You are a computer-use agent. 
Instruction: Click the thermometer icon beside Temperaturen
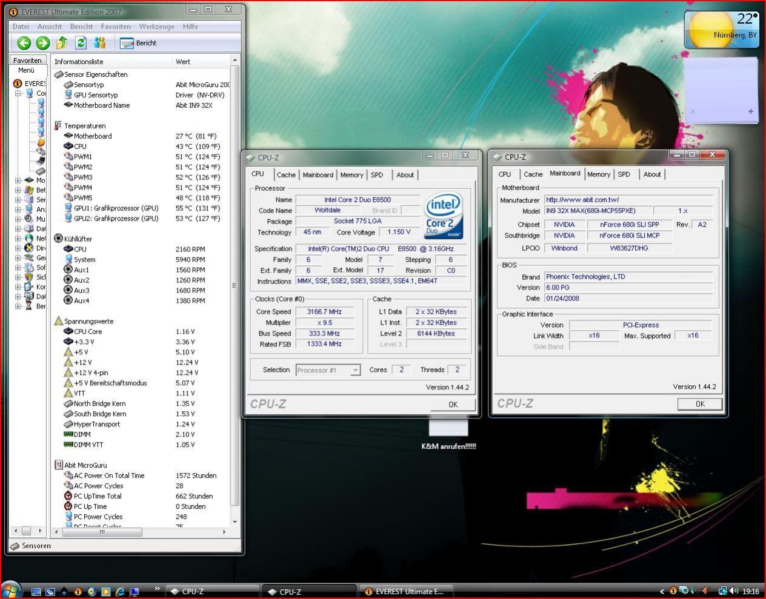58,126
